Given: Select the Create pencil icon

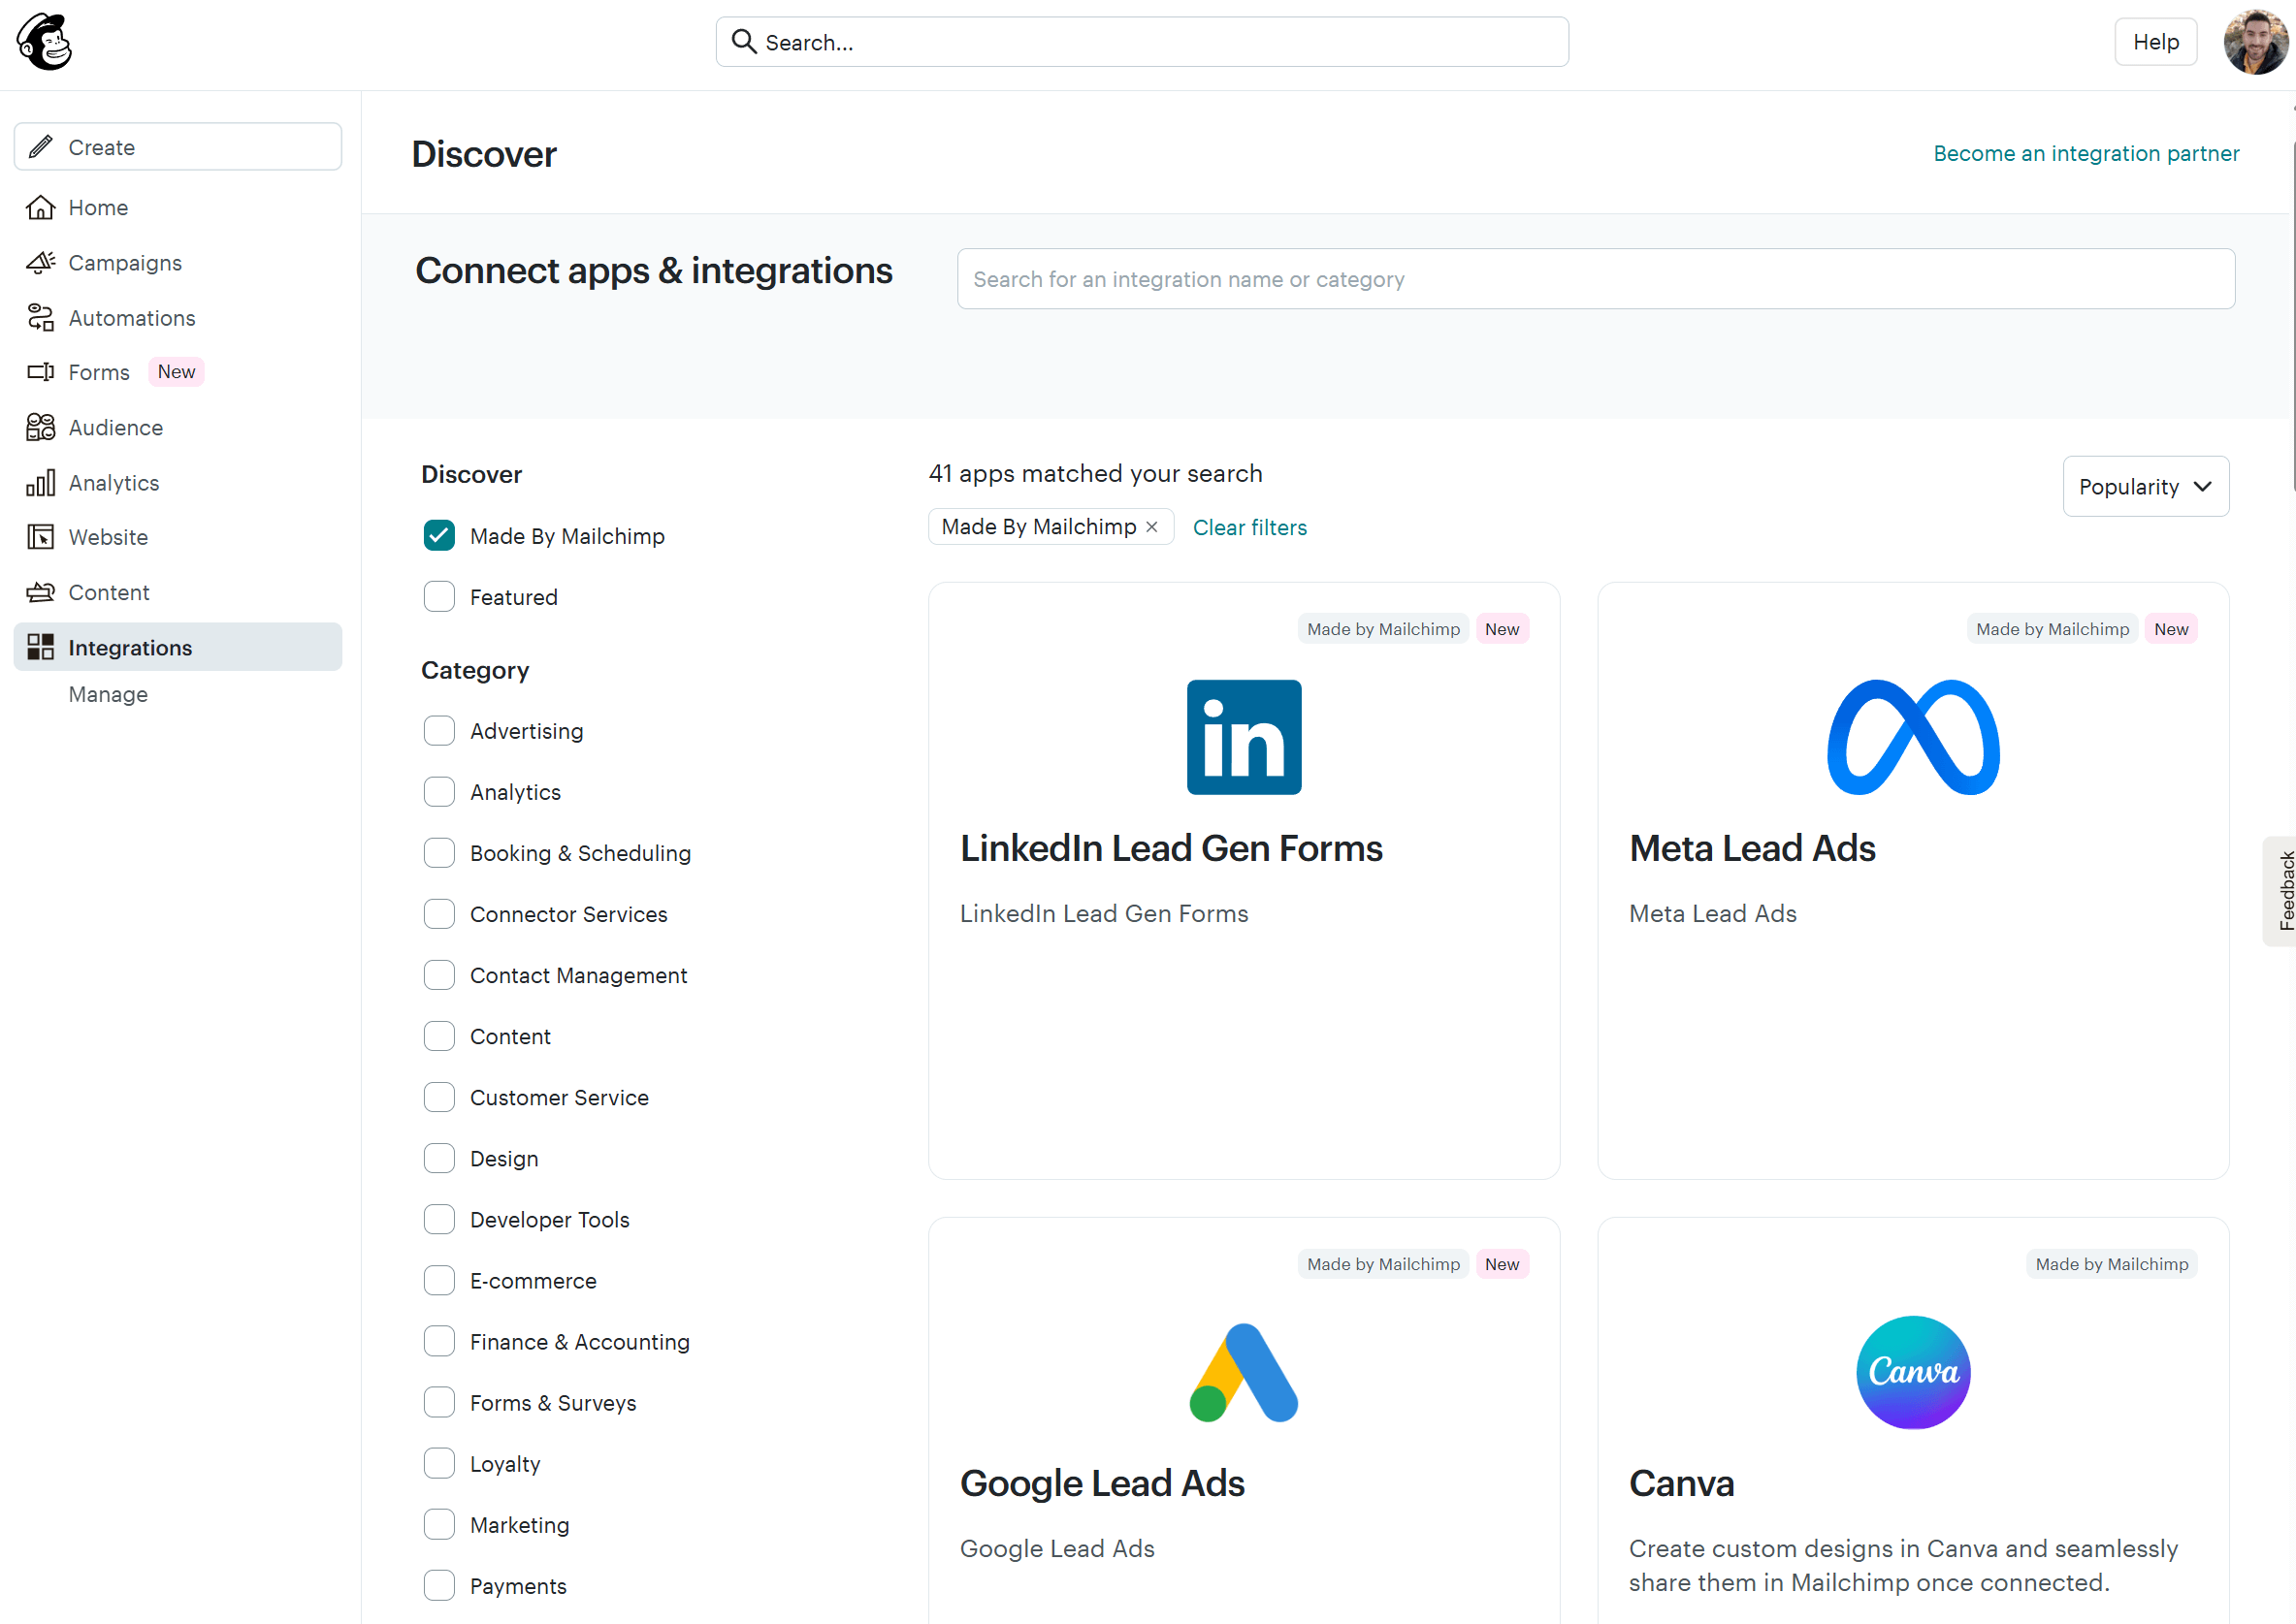Looking at the screenshot, I should (x=41, y=146).
